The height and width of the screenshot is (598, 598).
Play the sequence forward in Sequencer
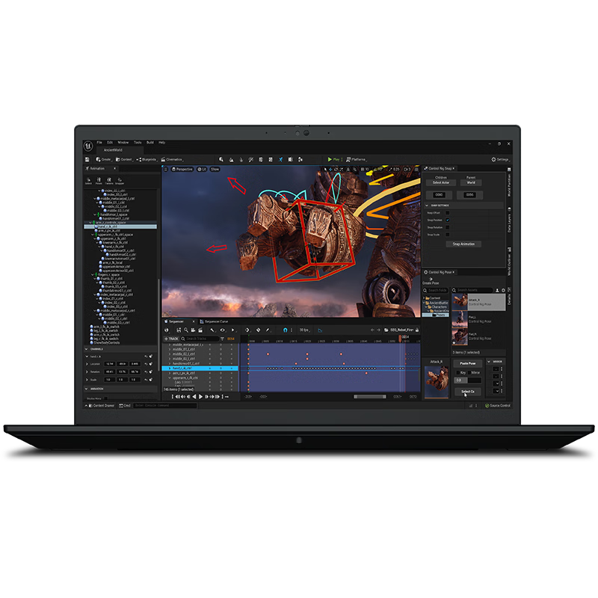[200, 397]
